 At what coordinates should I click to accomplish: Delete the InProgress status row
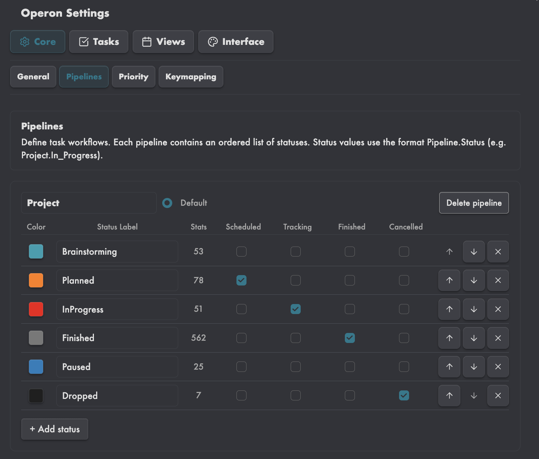[498, 309]
